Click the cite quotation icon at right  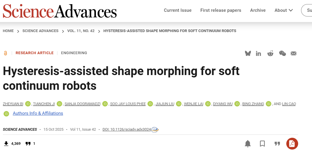click(277, 144)
